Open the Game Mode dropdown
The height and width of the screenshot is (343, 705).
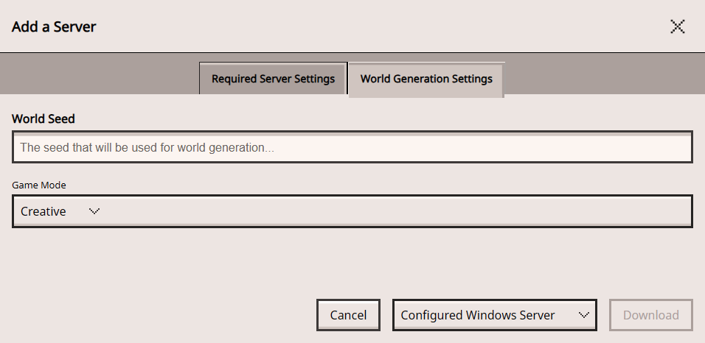point(352,211)
